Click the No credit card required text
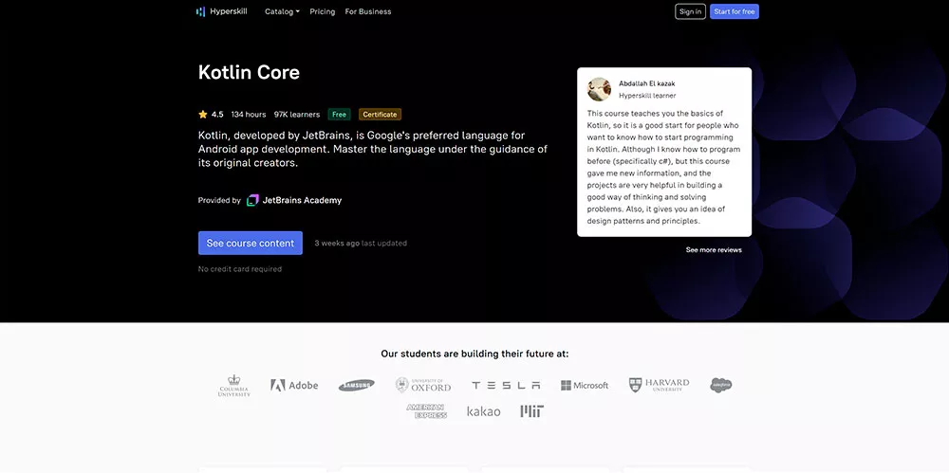The height and width of the screenshot is (473, 949). (240, 269)
